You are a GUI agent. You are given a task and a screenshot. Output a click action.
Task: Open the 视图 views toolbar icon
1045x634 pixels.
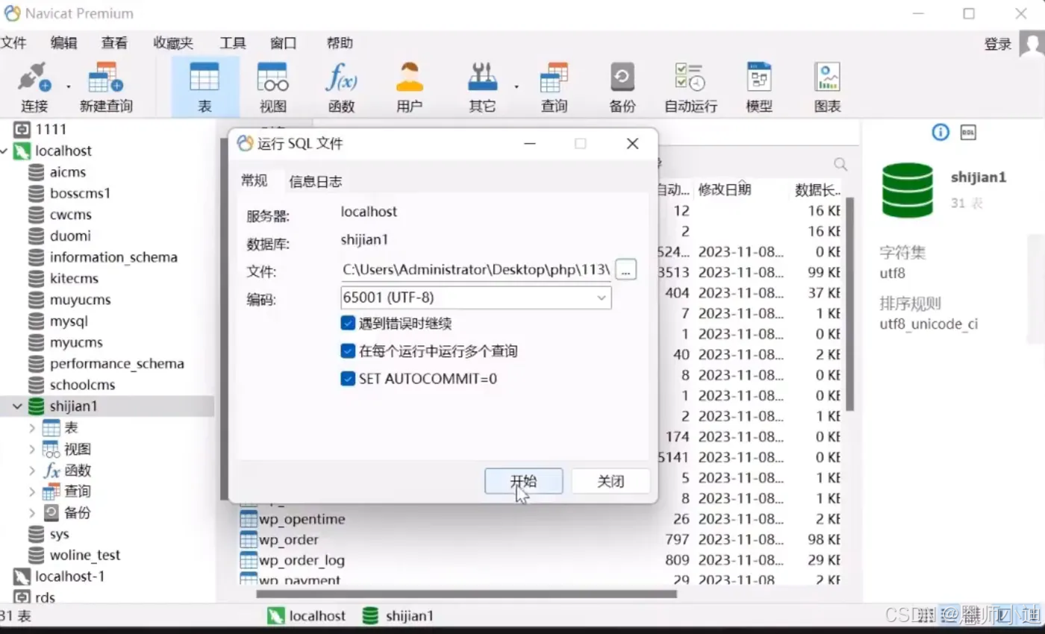coord(272,87)
